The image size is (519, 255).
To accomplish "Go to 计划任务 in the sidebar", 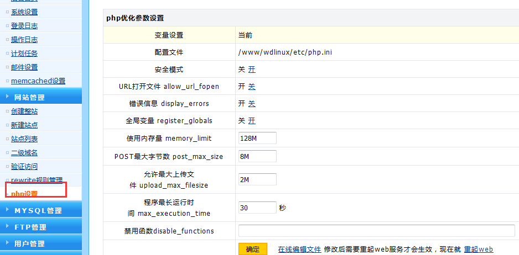I will point(24,53).
